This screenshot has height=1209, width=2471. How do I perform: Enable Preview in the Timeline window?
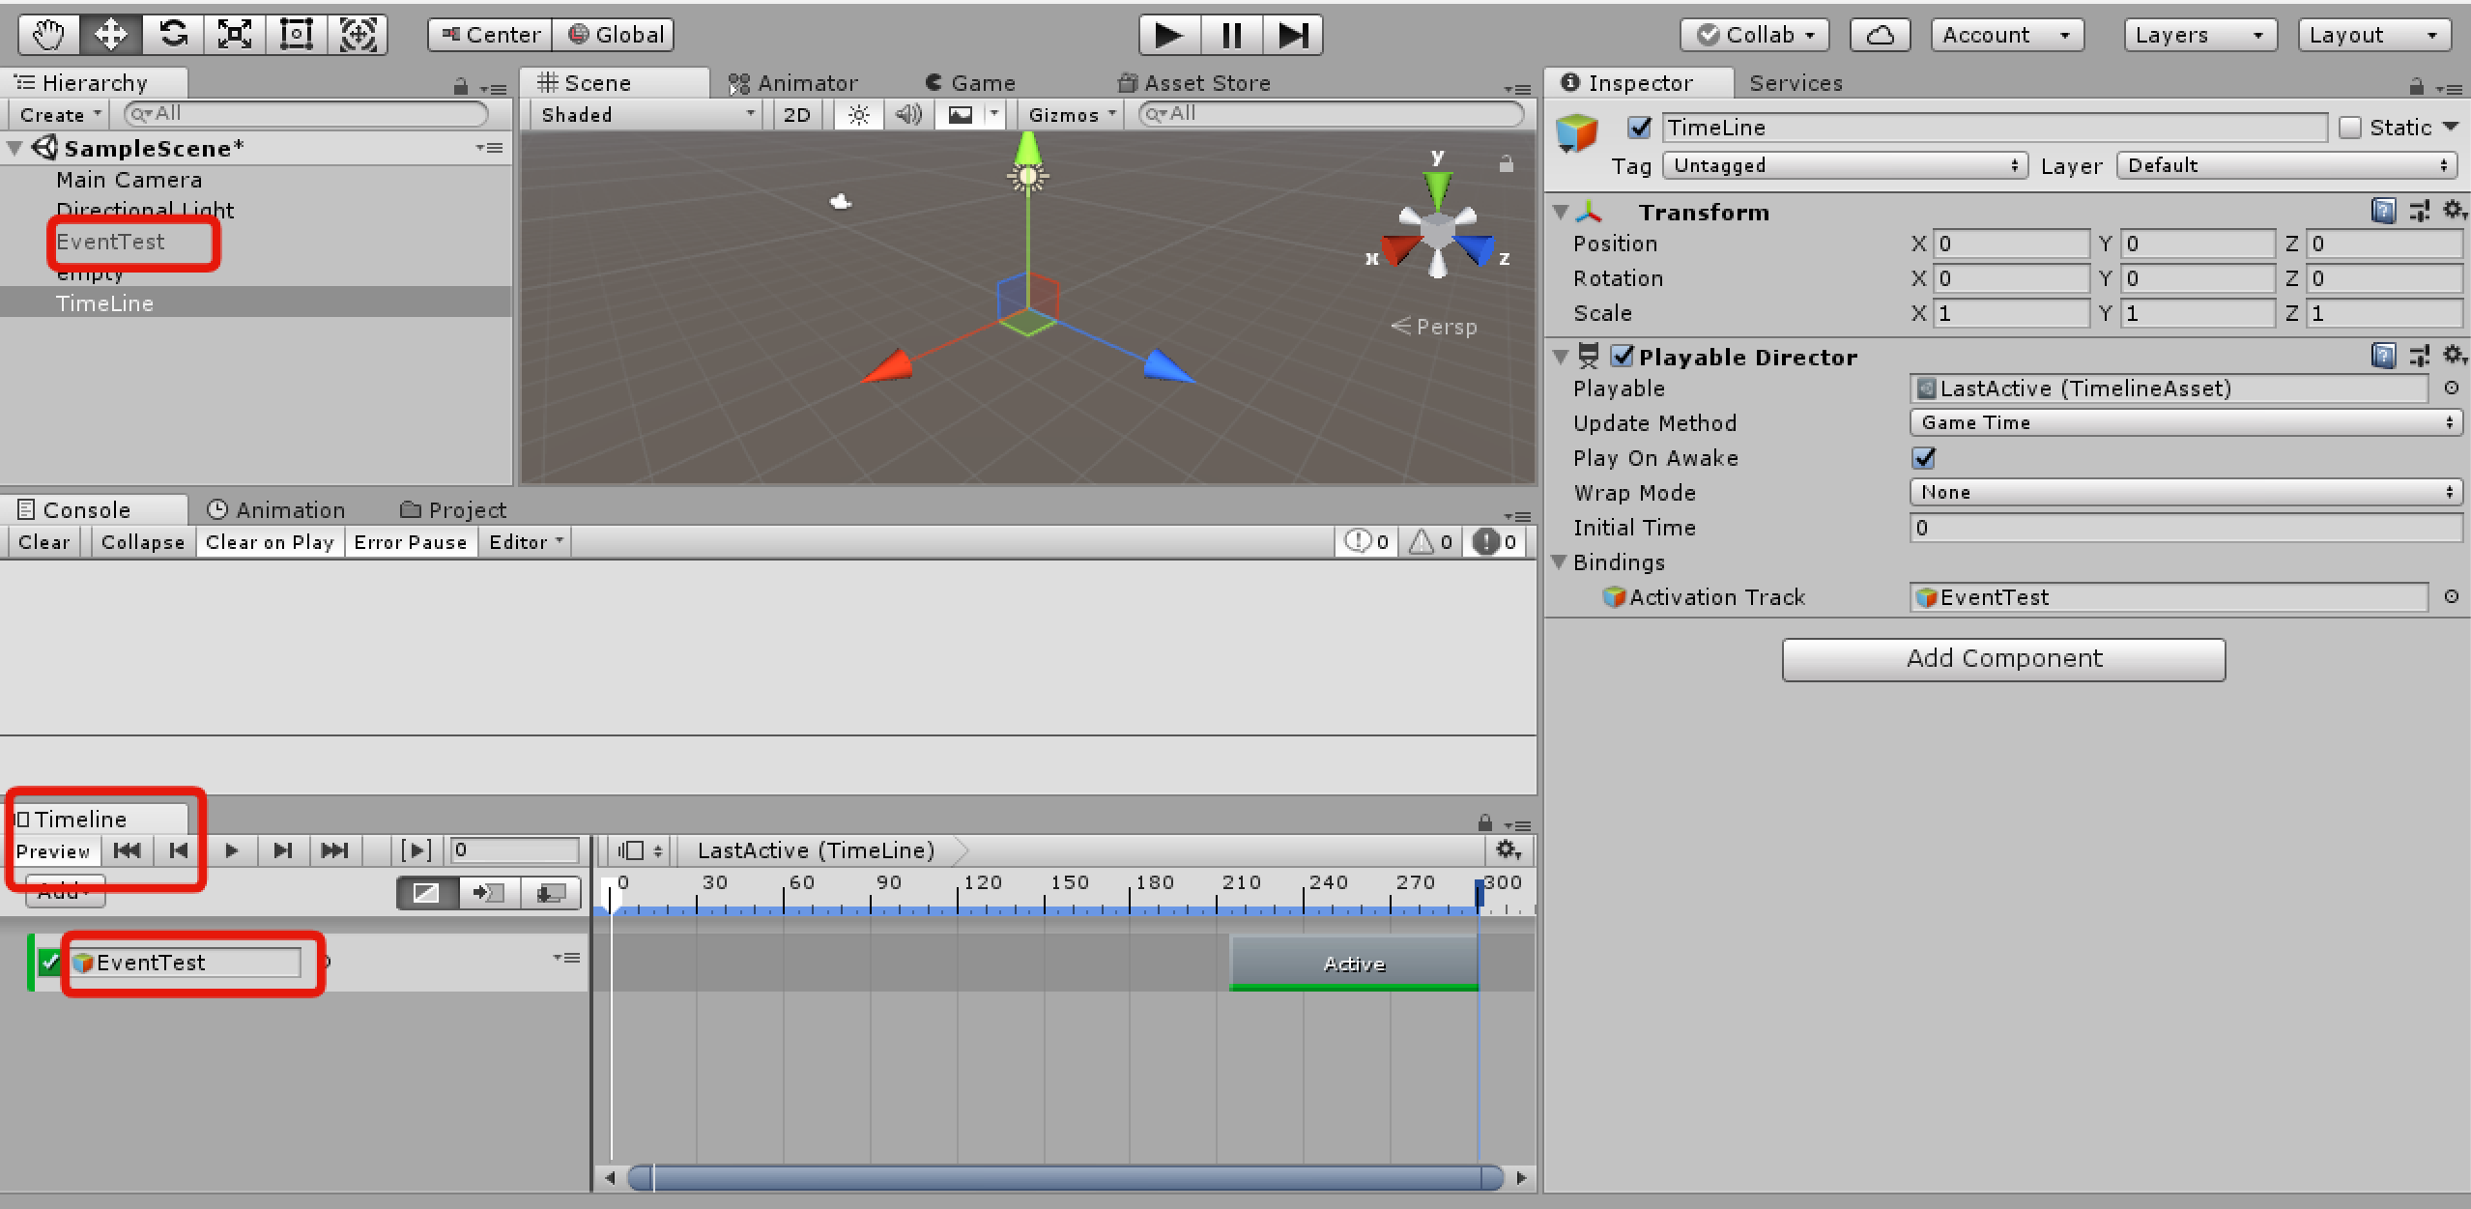point(54,851)
